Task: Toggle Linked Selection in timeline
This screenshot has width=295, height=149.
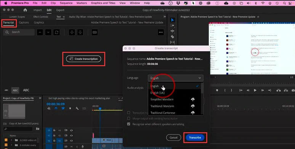Action: tap(63, 108)
